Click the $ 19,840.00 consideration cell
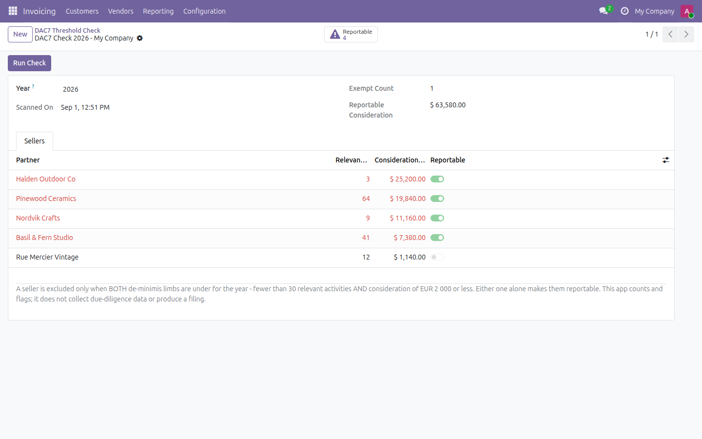Viewport: 702px width, 439px height. point(408,199)
